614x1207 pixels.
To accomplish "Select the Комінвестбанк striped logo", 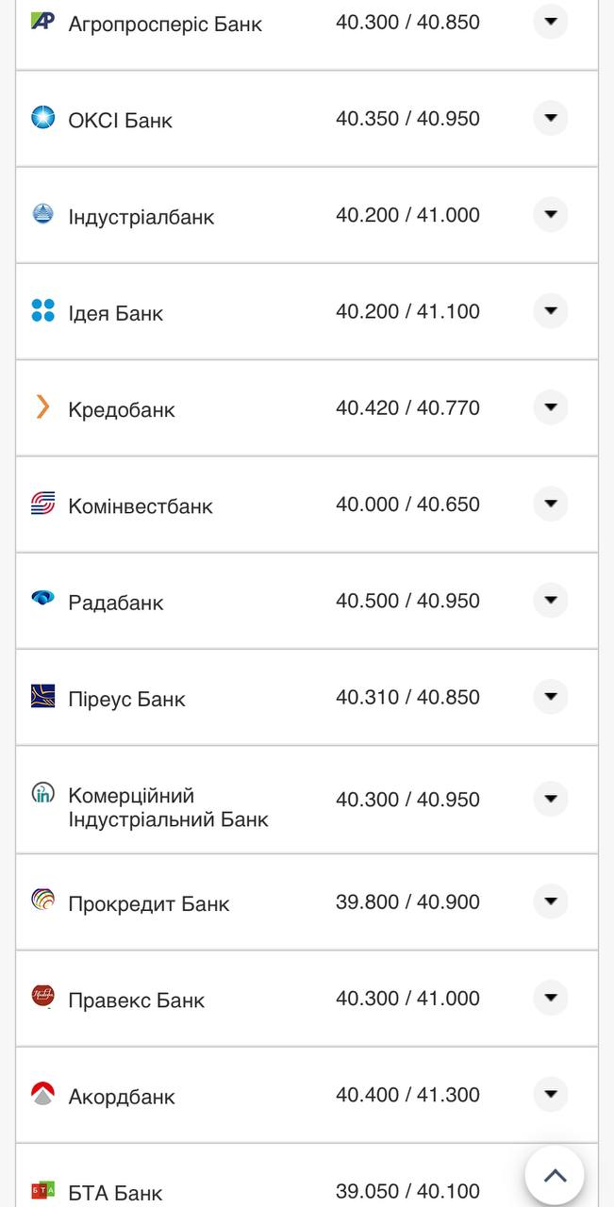I will coord(41,504).
